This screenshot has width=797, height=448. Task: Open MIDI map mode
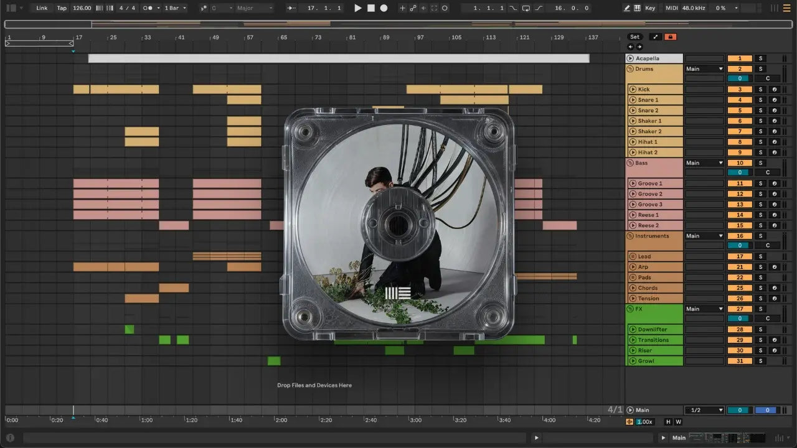pos(671,8)
